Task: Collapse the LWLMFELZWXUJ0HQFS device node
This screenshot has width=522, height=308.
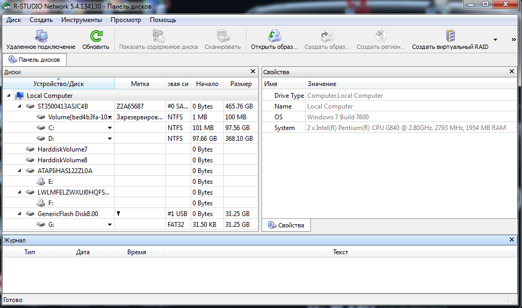Action: [x=19, y=192]
